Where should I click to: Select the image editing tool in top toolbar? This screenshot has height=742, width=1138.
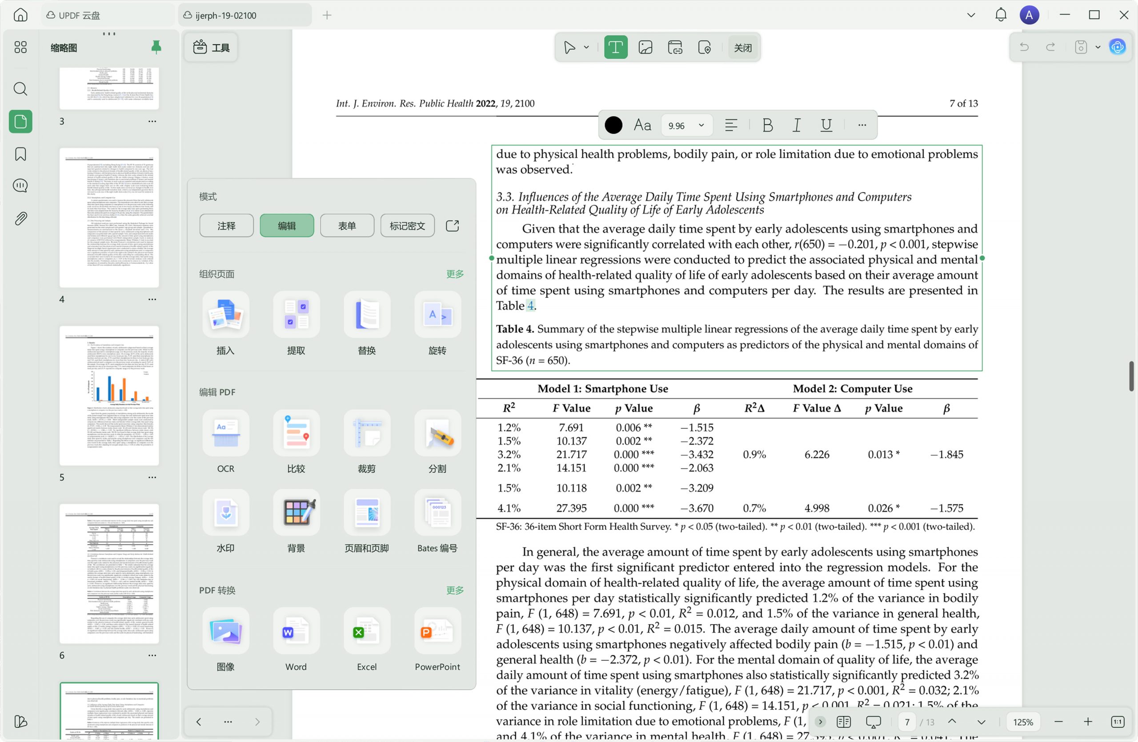tap(645, 47)
